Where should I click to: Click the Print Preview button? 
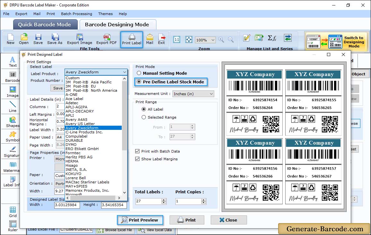coord(140,220)
